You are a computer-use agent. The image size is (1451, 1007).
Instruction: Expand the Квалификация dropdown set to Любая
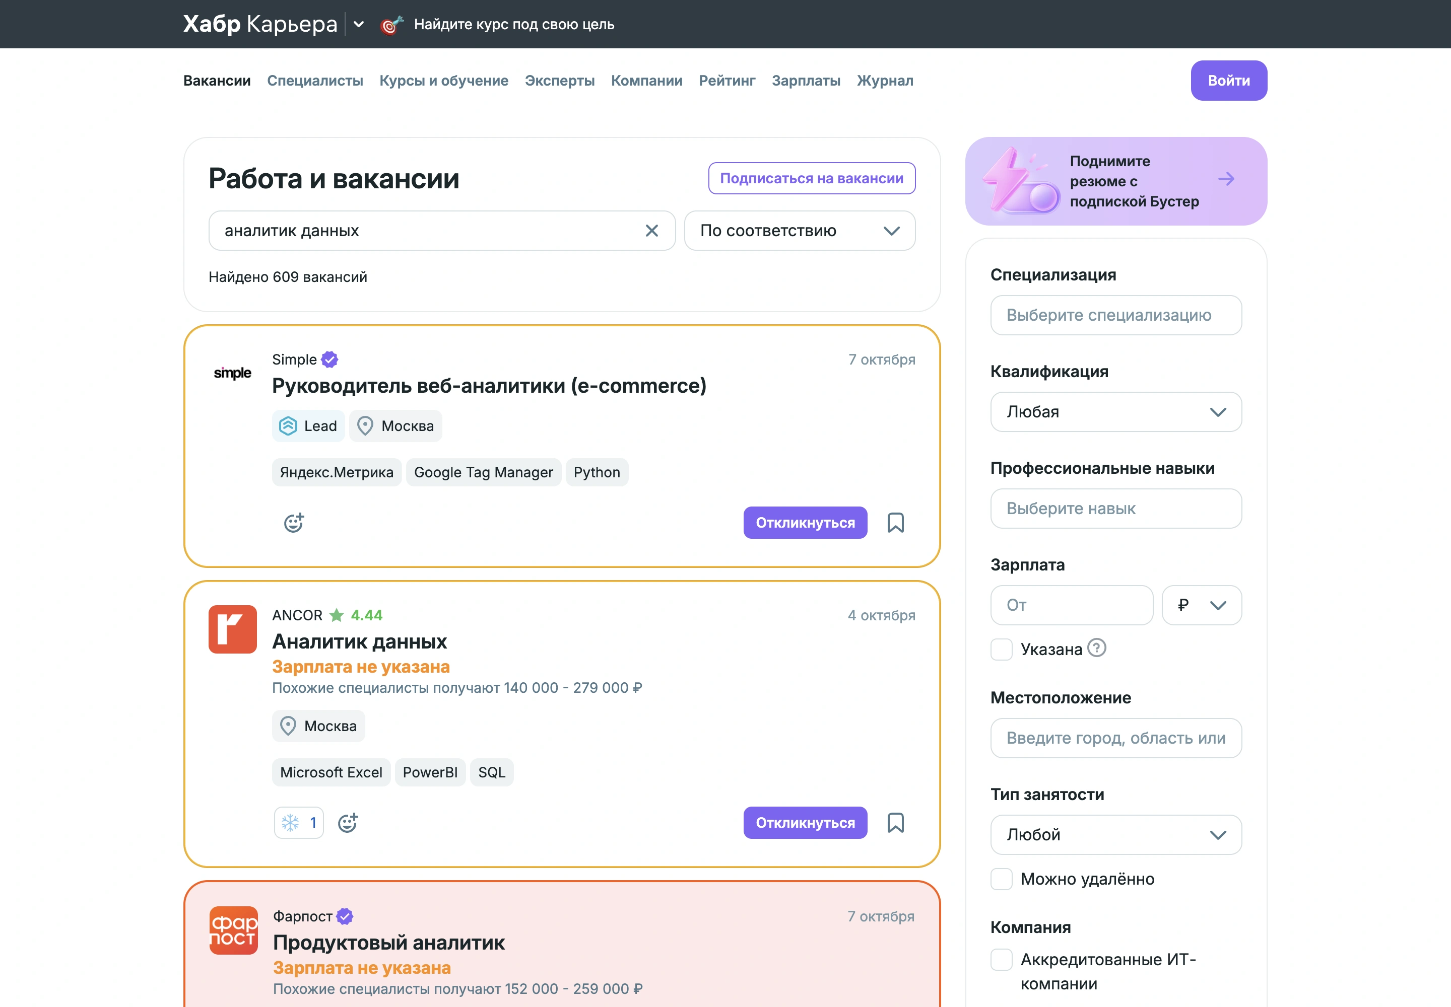(1116, 412)
